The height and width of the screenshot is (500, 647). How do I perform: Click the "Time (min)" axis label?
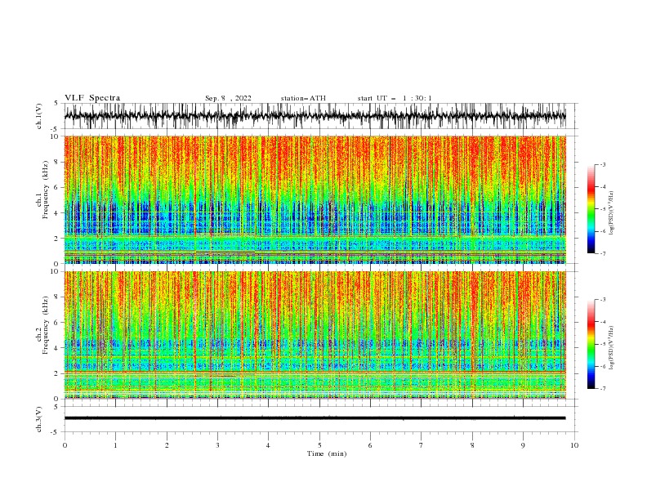pos(327,453)
